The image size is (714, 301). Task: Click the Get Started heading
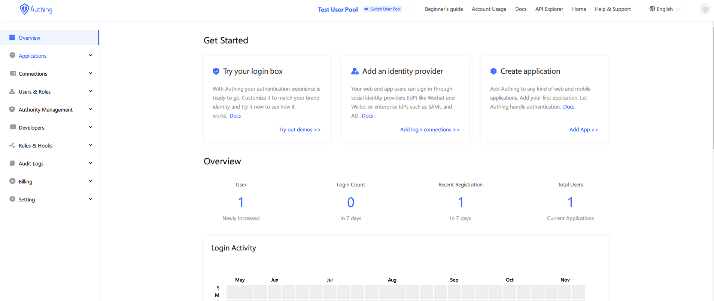[226, 40]
